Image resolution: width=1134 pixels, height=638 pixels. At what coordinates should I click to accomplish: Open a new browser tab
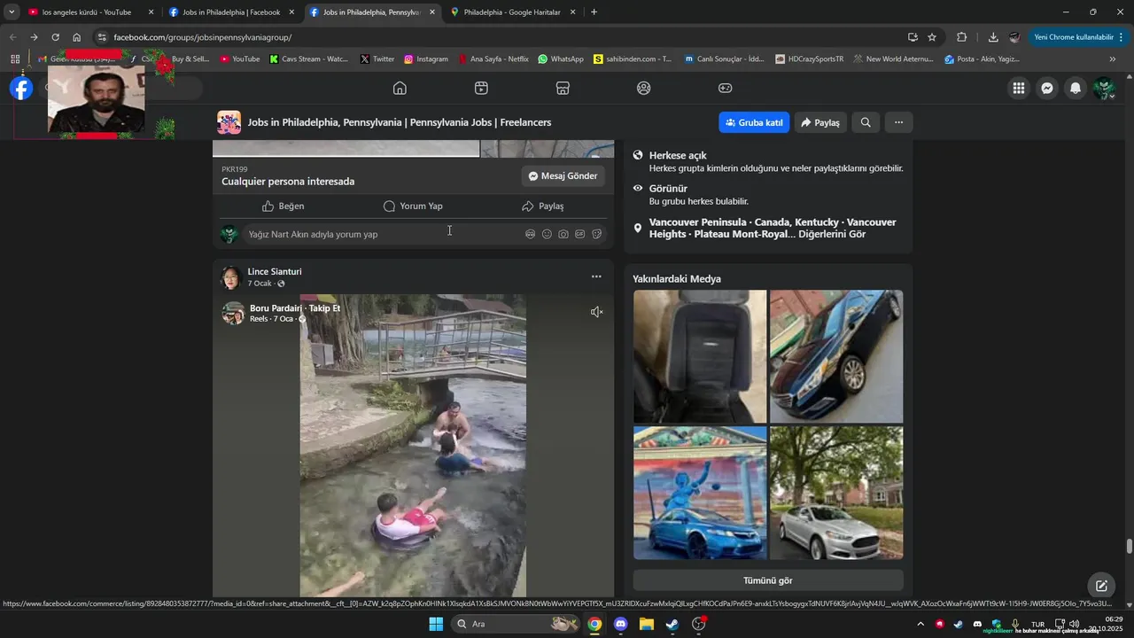(x=594, y=12)
